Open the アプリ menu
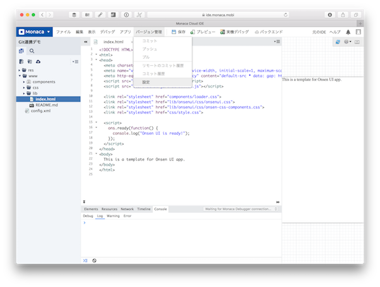The image size is (380, 287). pos(125,32)
